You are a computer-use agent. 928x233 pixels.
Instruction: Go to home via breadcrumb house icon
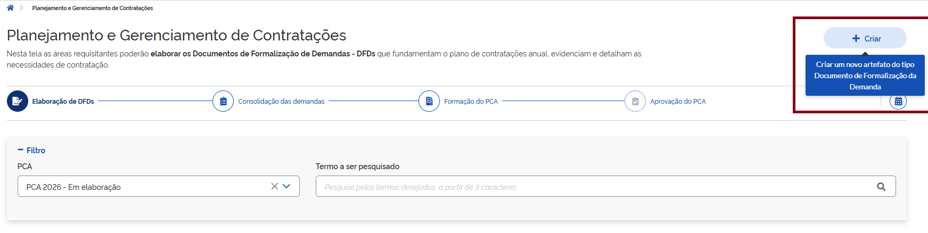[x=10, y=8]
